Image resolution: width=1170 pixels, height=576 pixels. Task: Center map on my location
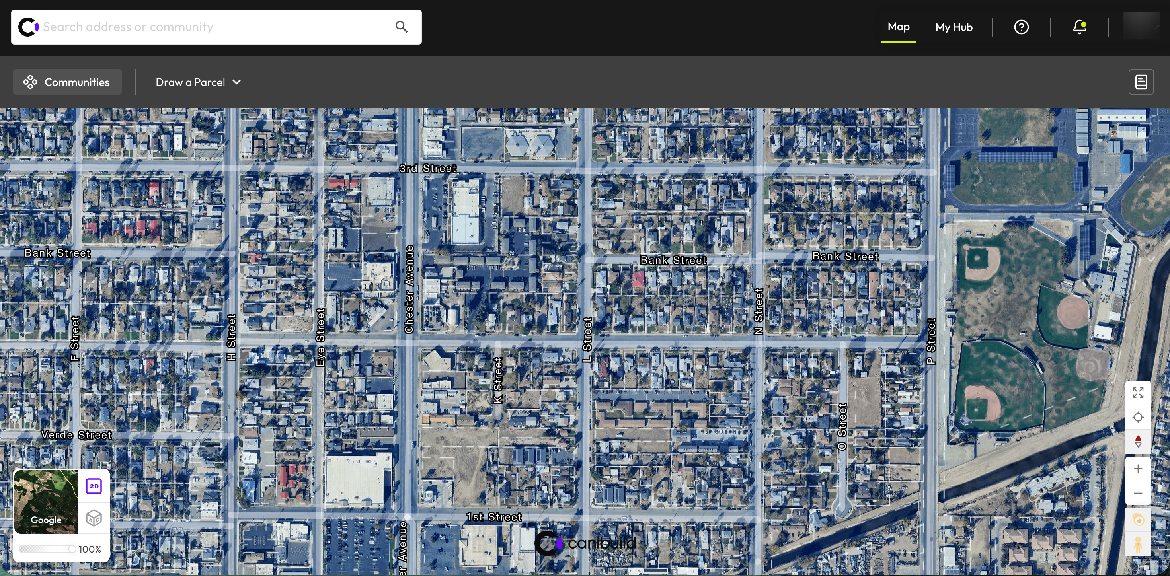click(1138, 417)
